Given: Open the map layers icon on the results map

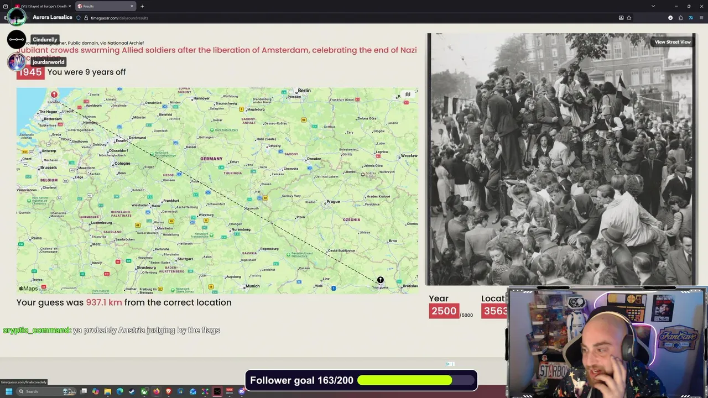Looking at the screenshot, I should click(408, 95).
